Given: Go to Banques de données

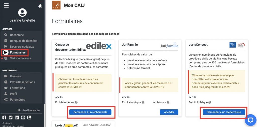Looking at the screenshot, I should pyautogui.click(x=23, y=41).
